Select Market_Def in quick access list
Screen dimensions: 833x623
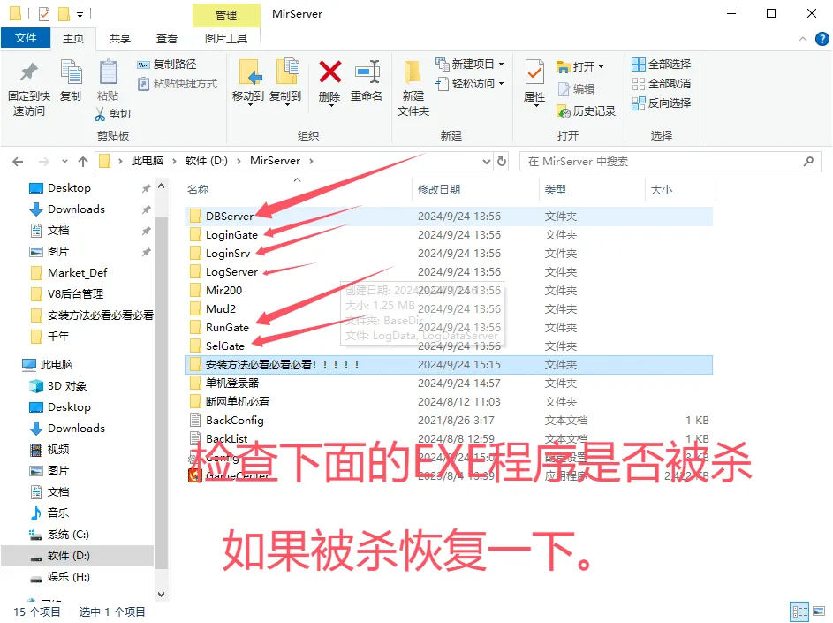[77, 273]
